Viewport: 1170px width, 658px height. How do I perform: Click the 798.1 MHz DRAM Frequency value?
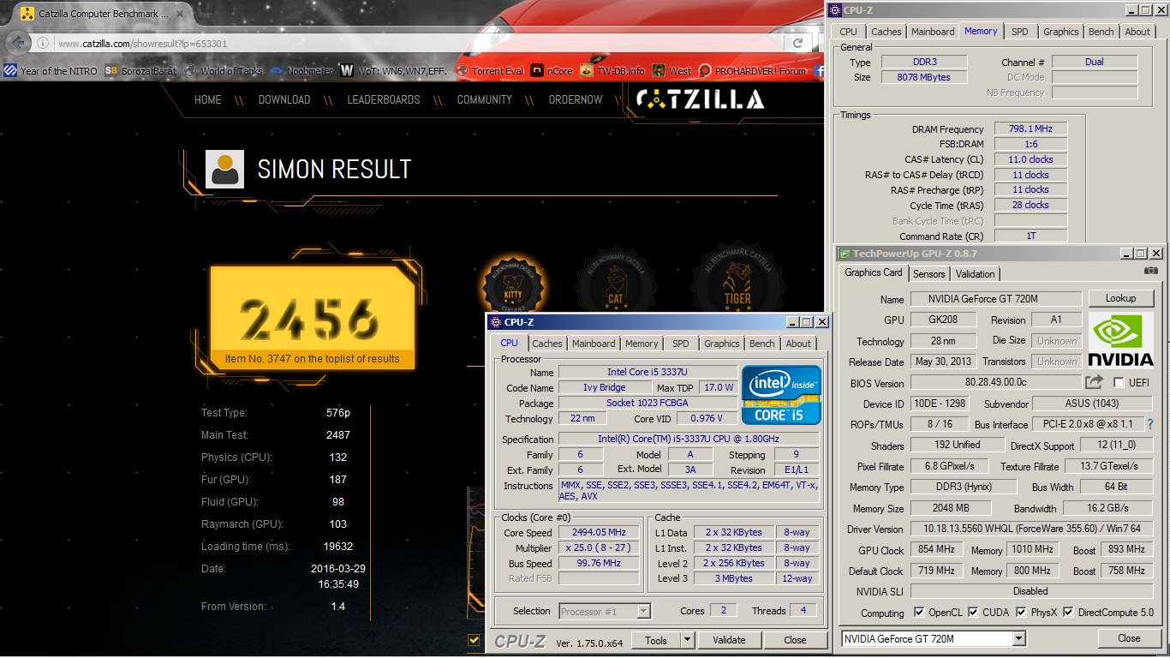coord(1030,129)
